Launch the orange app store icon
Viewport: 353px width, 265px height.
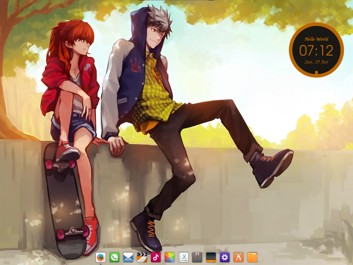[239, 257]
